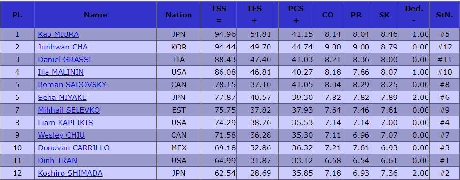460x180 pixels.
Task: Select the Koshiro SHIMADA link
Action: click(70, 173)
